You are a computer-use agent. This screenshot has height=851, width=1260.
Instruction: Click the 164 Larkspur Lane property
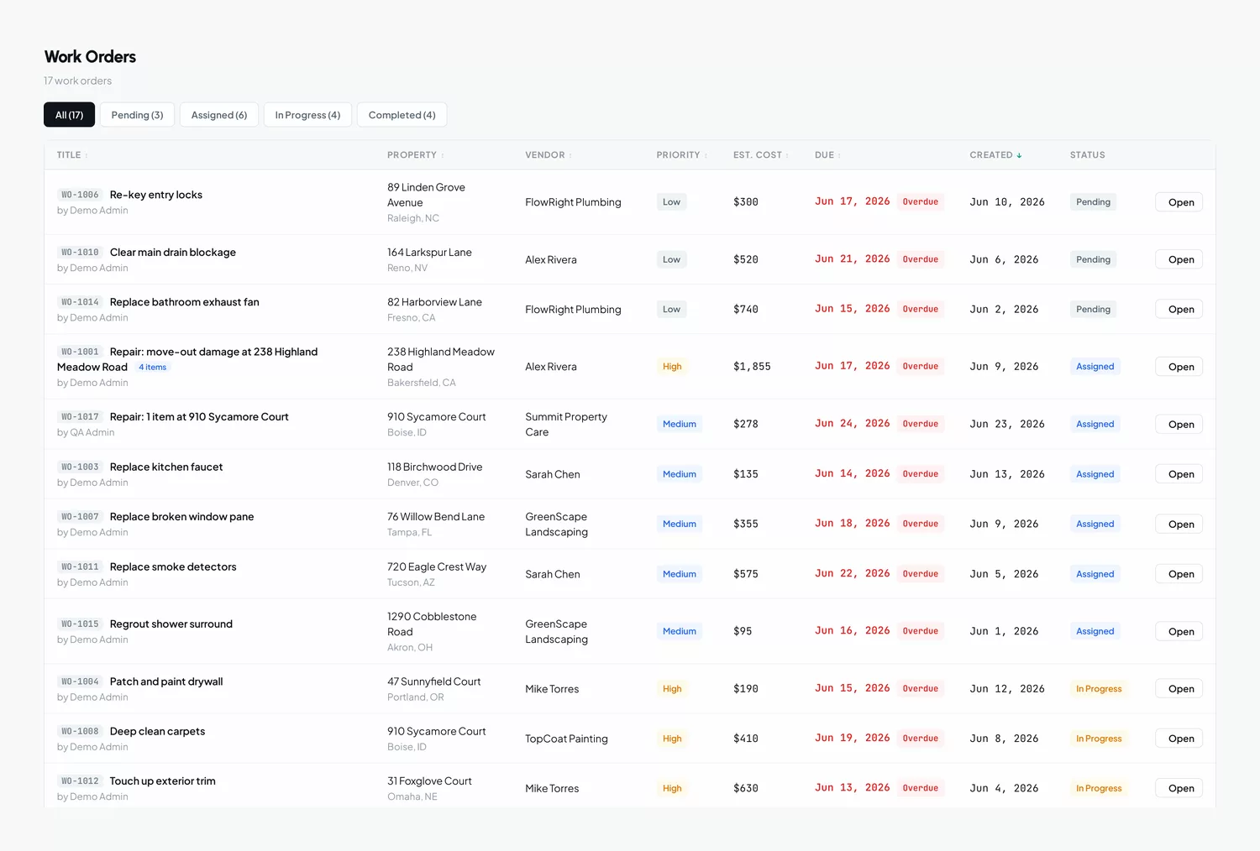point(429,252)
